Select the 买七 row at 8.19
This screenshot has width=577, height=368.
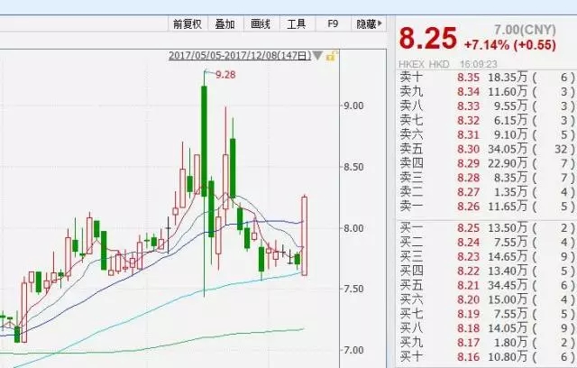(487, 314)
